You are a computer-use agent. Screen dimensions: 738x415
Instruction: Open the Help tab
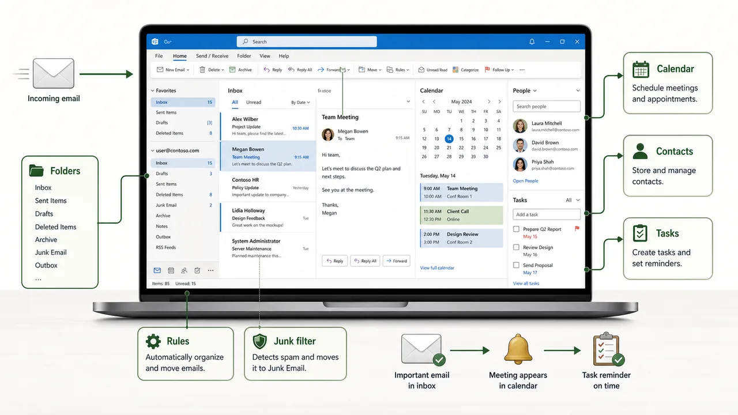pos(284,56)
